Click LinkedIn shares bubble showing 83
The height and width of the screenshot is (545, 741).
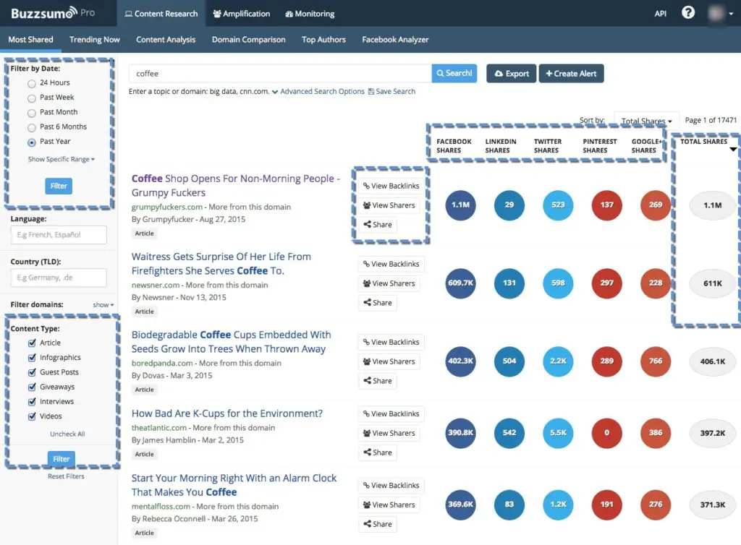point(509,505)
